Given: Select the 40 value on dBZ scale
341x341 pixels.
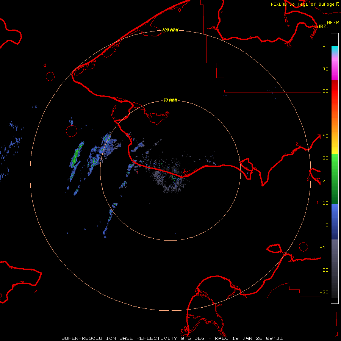Looking at the screenshot, I should coord(325,136).
